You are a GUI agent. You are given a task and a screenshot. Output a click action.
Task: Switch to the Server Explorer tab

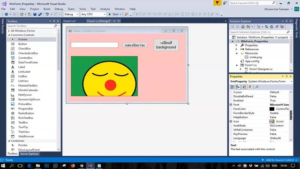29,154
